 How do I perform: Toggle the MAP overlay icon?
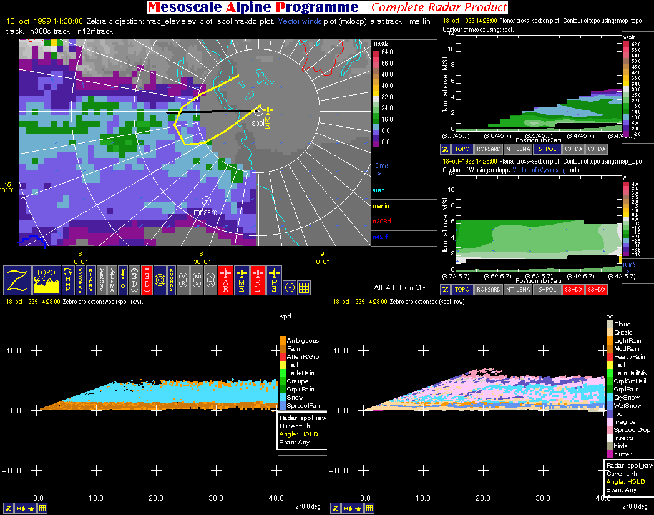point(69,280)
